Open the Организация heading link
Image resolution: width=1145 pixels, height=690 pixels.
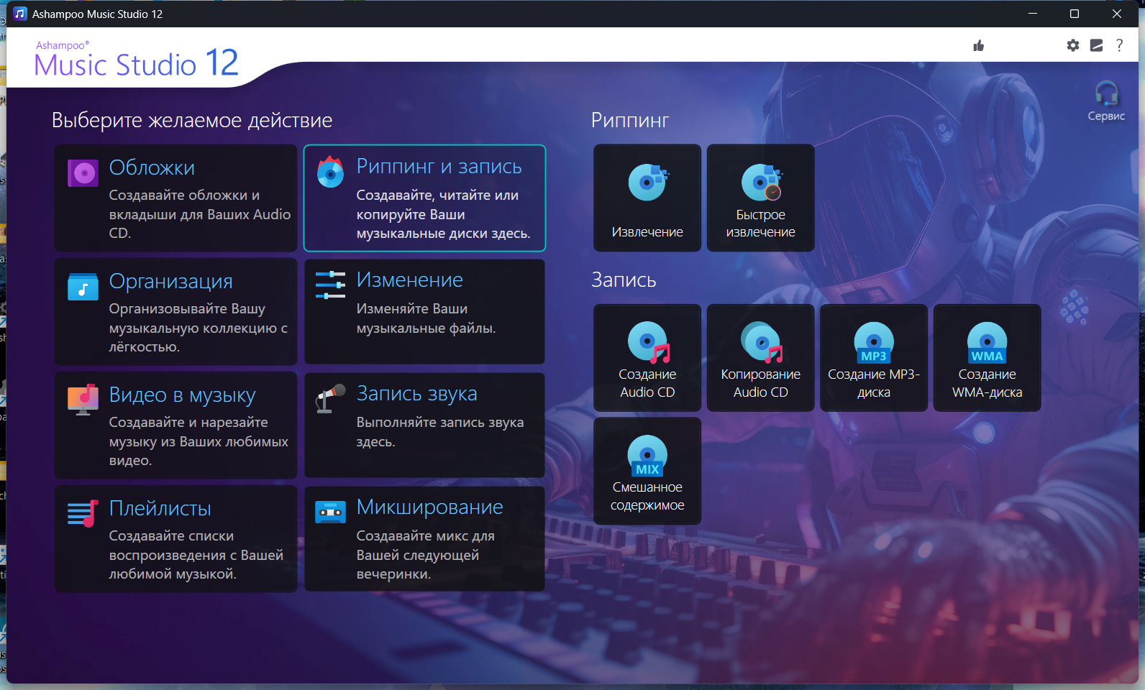click(x=170, y=281)
